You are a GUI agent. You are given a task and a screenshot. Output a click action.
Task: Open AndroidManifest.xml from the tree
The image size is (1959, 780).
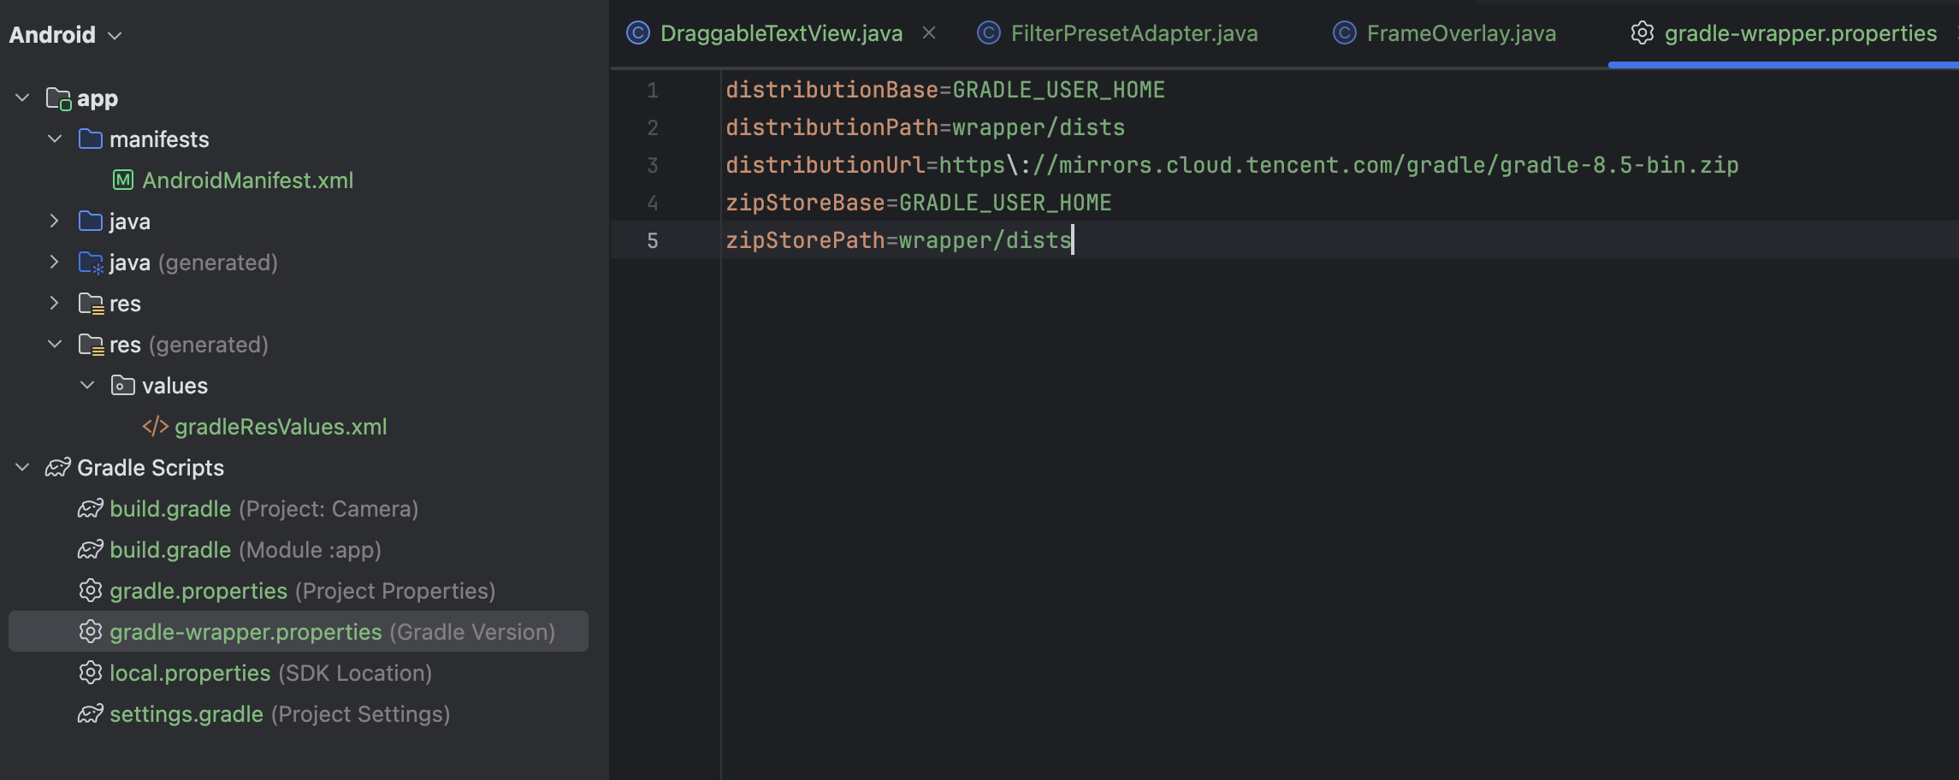coord(247,180)
